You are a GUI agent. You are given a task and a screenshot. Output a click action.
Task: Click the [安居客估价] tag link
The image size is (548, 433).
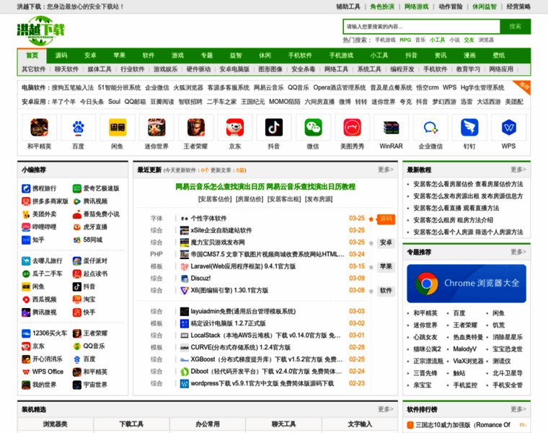(x=215, y=199)
